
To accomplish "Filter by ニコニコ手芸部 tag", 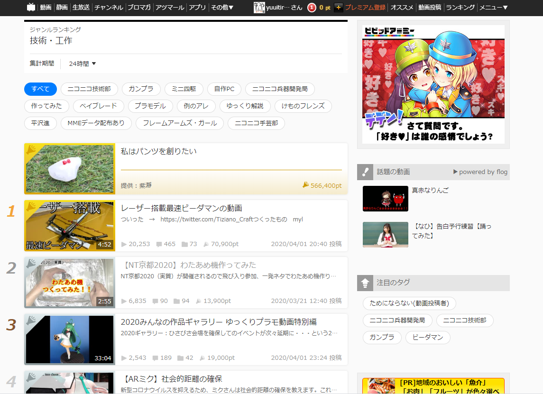I will 256,123.
